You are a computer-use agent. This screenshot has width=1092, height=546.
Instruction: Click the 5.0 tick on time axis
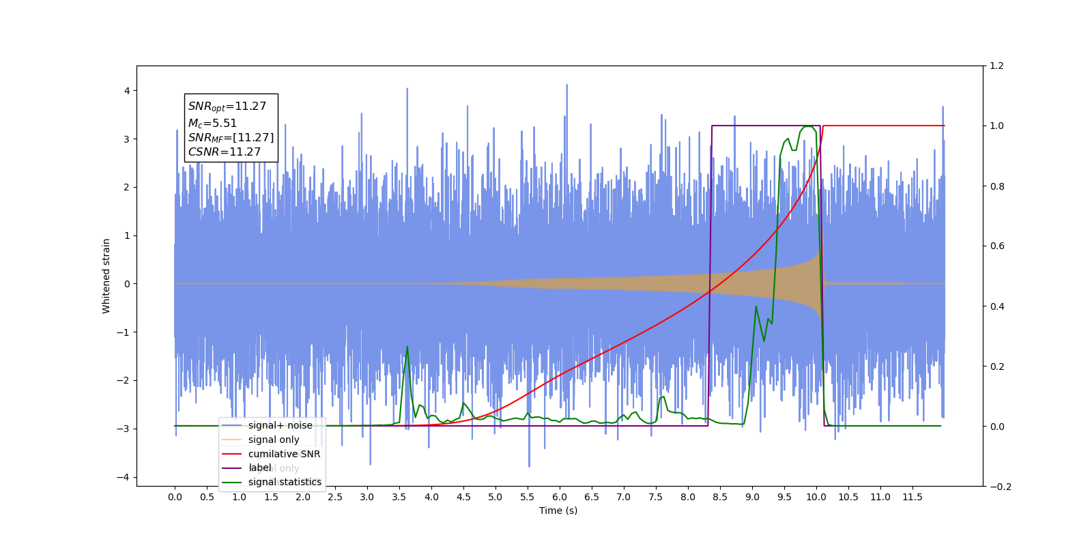[x=495, y=497]
